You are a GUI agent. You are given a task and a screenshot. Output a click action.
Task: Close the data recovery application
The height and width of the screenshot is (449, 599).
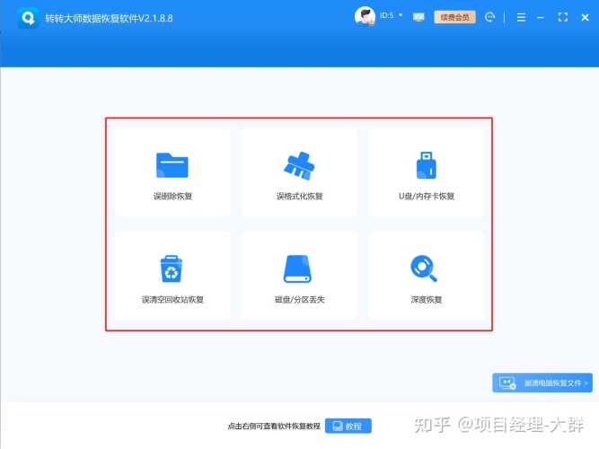coord(585,17)
